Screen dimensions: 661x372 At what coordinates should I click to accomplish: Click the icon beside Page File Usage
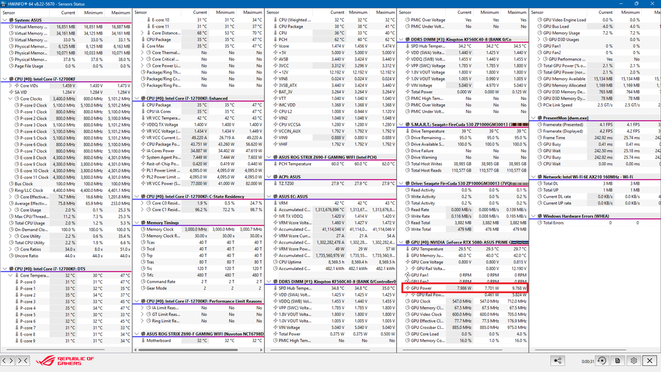point(11,66)
